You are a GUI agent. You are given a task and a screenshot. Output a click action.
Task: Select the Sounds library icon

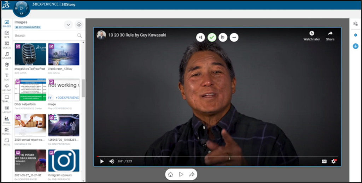click(x=7, y=55)
